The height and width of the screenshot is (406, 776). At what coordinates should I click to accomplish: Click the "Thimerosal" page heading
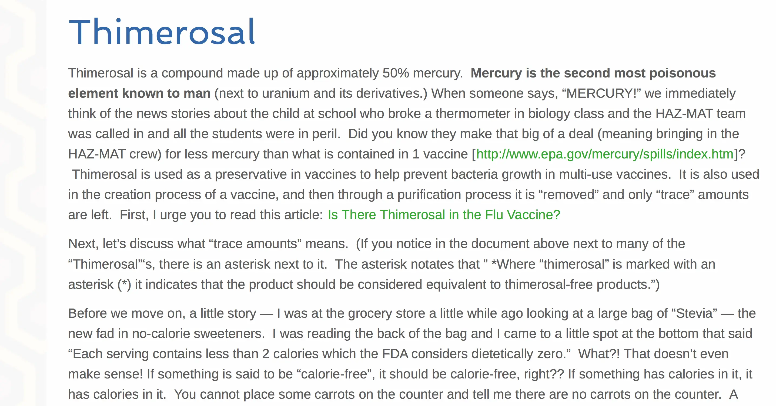coord(162,32)
